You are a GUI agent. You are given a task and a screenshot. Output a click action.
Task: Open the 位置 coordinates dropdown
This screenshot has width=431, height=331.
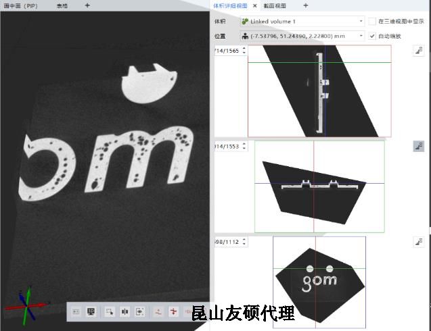302,36
